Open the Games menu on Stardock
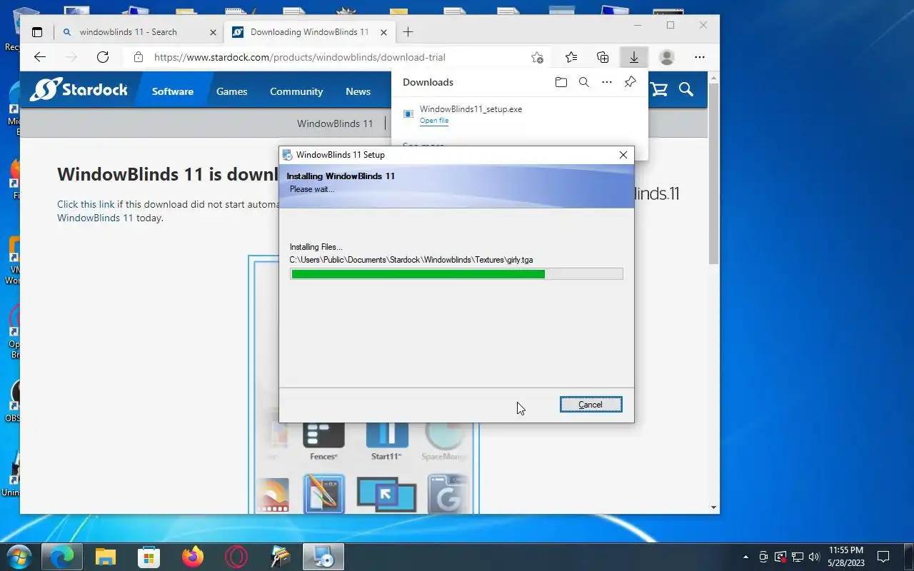Image resolution: width=914 pixels, height=571 pixels. tap(232, 91)
